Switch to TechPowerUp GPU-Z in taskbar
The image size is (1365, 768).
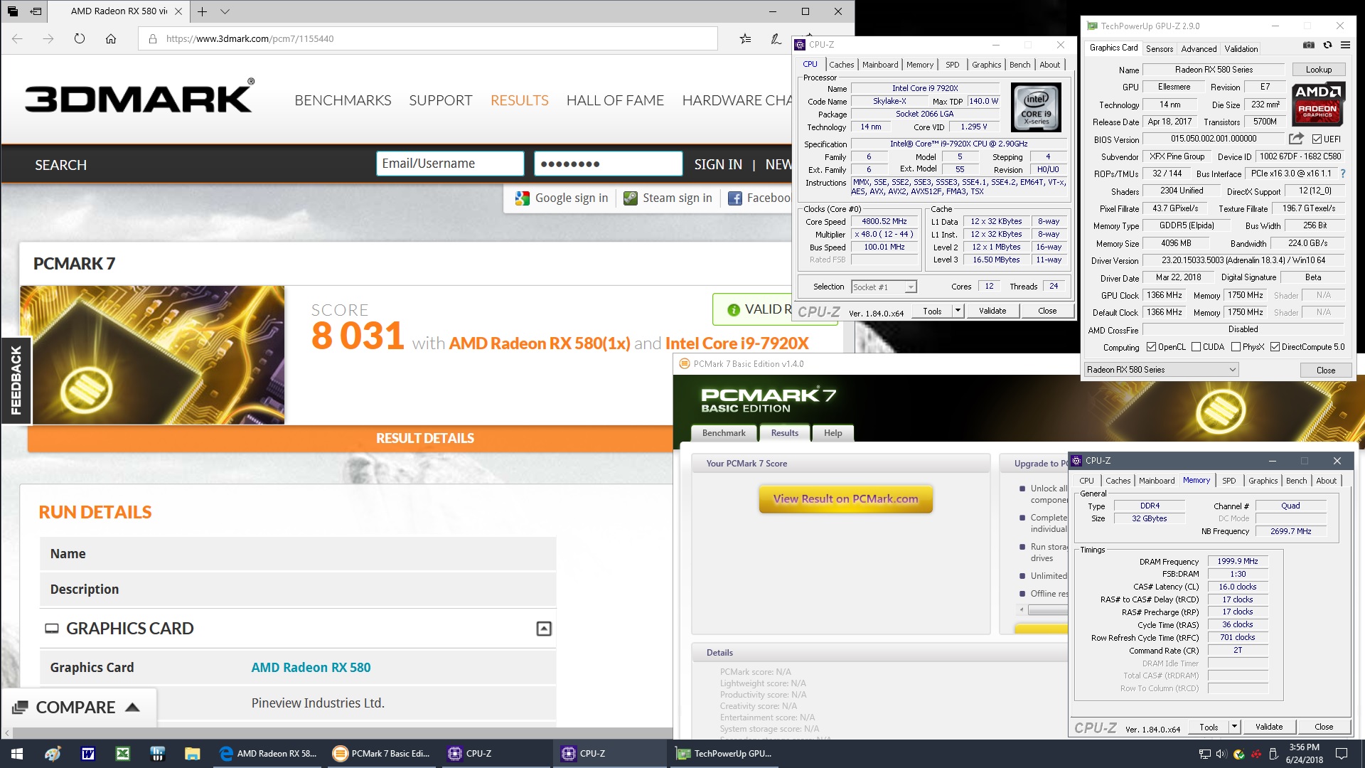coord(724,754)
